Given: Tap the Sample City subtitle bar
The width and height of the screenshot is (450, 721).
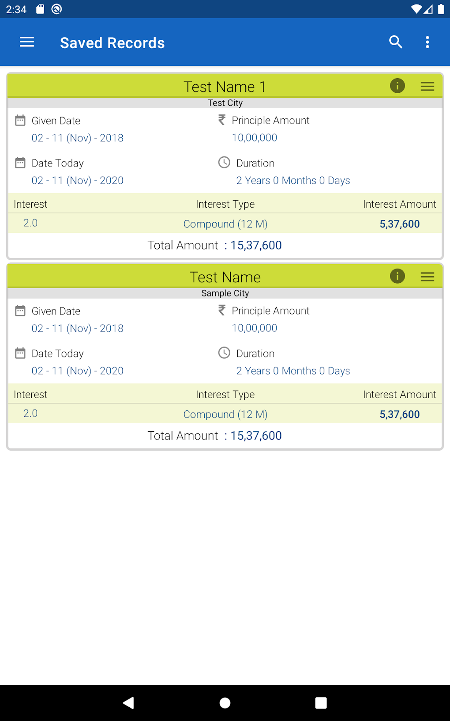Looking at the screenshot, I should 225,293.
